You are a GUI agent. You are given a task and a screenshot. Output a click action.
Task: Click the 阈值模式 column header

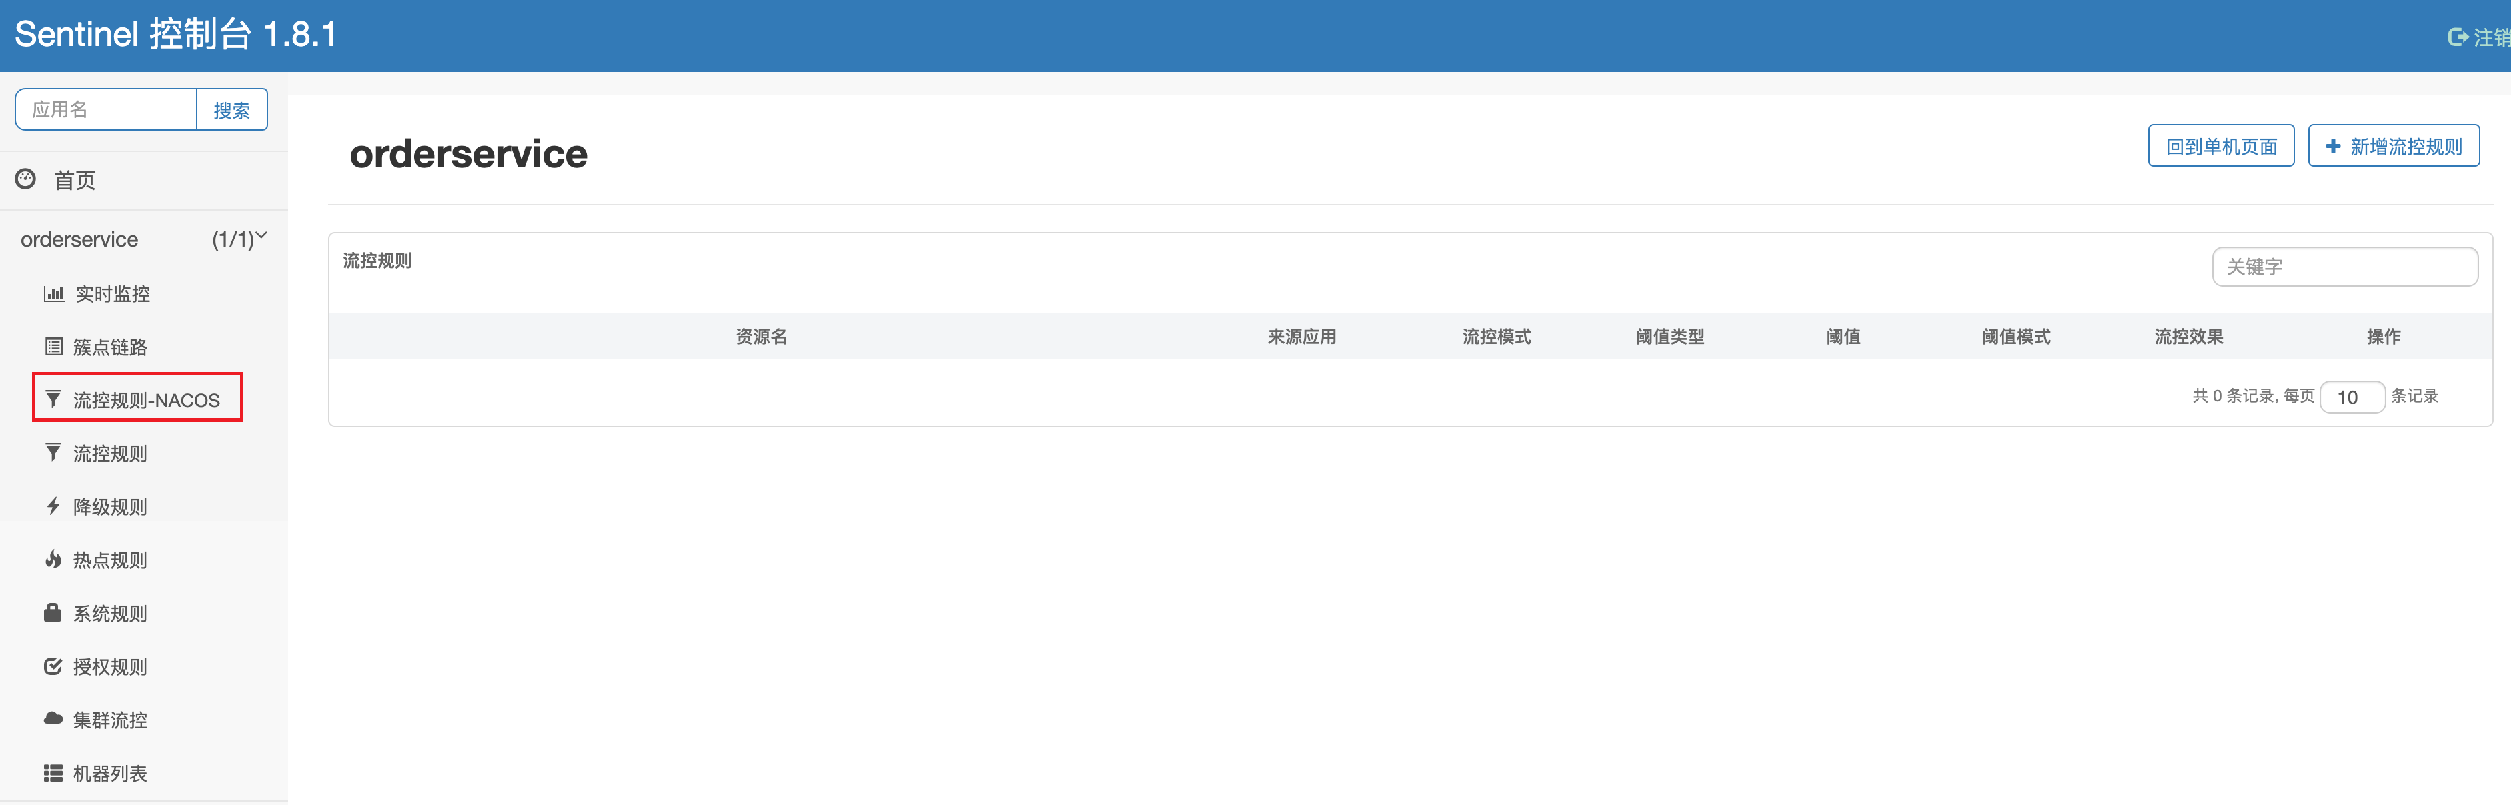[2016, 337]
